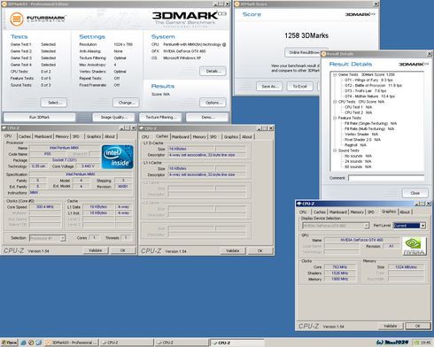Screen dimensions: 434x347
Task: Click the Options... button under Results
Action: click(213, 103)
